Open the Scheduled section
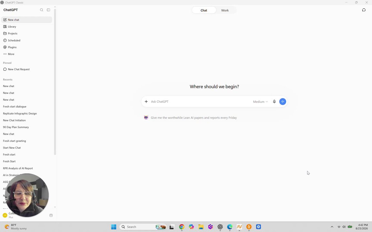This screenshot has width=372, height=232. point(26,40)
